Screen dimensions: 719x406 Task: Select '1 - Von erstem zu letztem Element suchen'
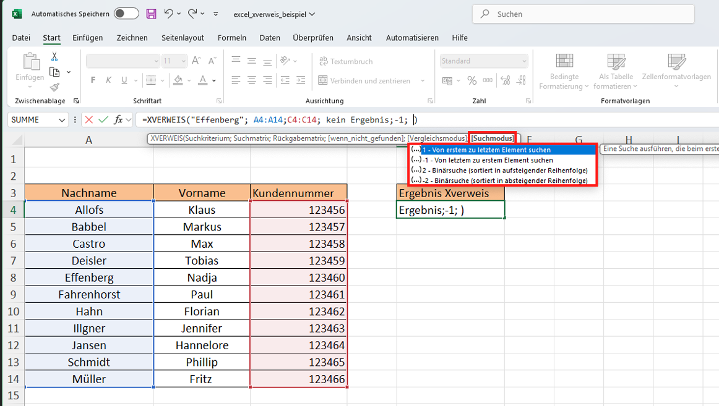point(503,150)
